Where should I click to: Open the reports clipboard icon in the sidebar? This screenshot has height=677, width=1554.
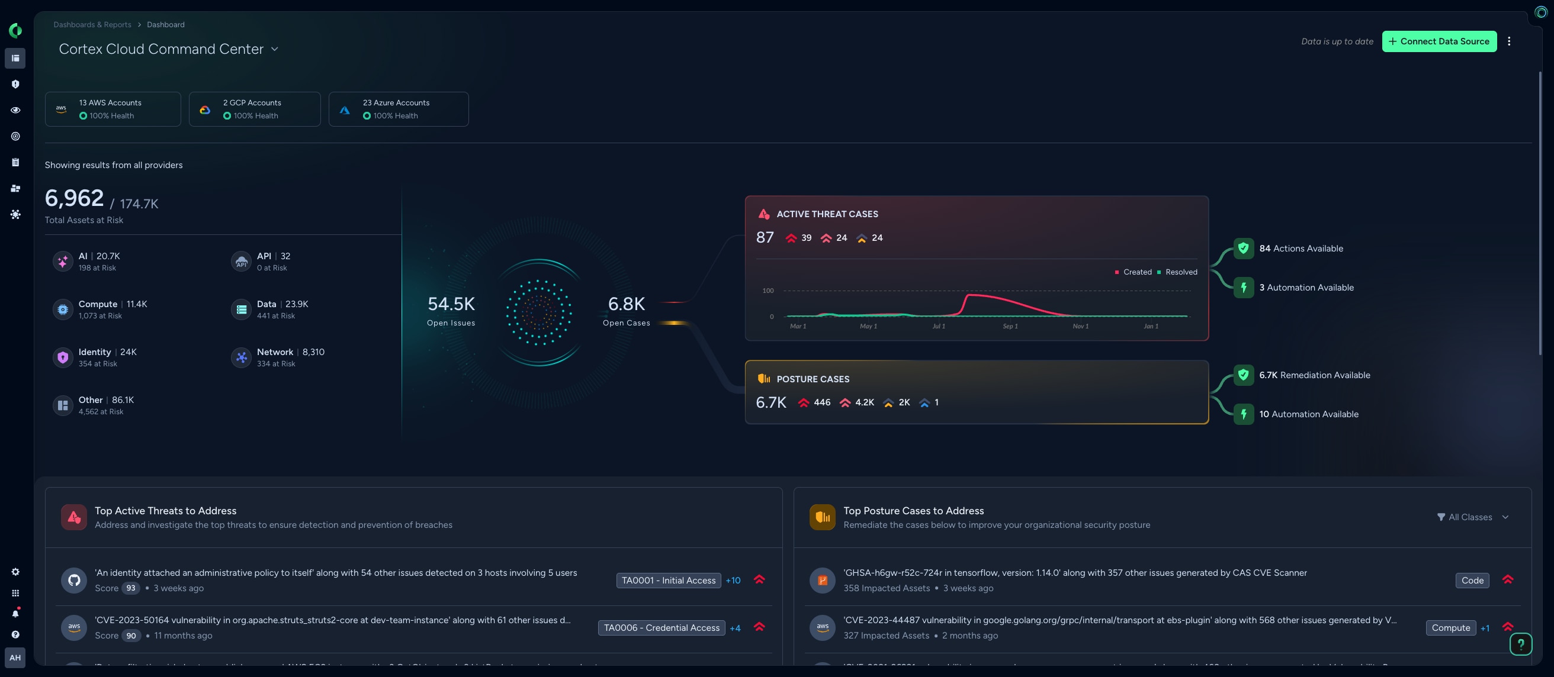15,162
